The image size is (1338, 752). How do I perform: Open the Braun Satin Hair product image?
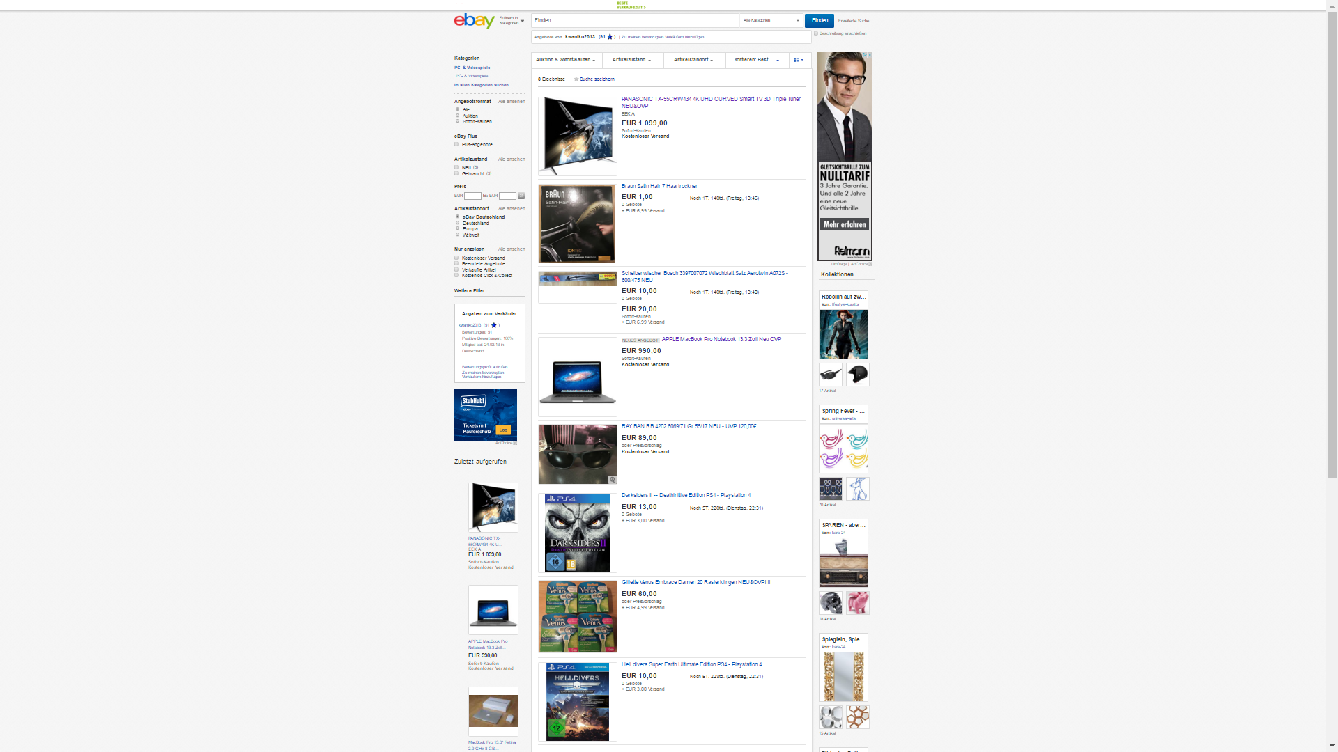coord(577,223)
